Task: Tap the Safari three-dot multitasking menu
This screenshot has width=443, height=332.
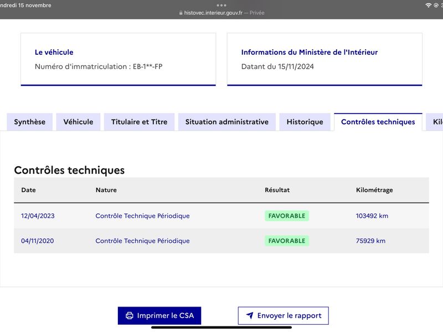Action: (x=221, y=5)
